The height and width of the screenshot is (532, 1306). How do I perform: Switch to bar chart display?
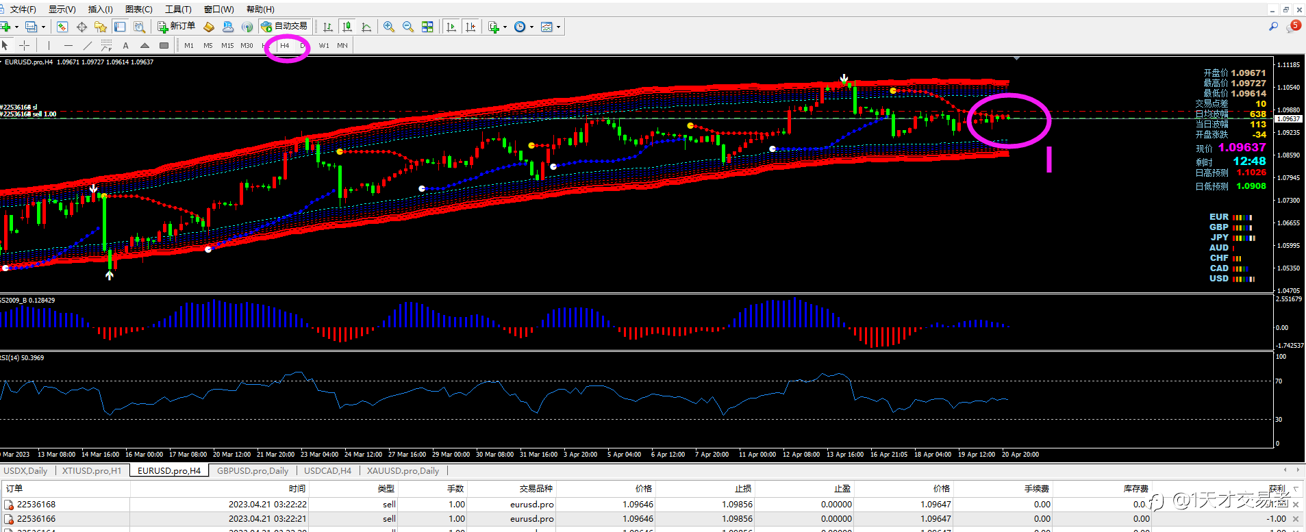328,27
